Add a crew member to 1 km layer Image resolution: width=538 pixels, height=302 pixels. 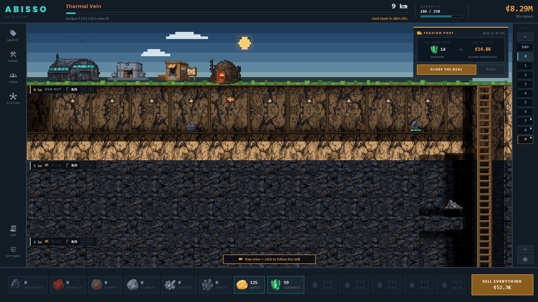(90, 165)
